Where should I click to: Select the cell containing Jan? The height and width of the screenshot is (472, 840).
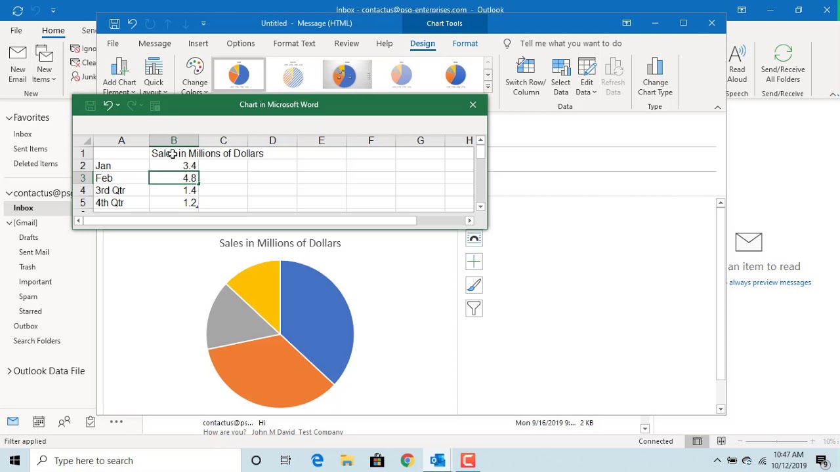pos(121,166)
